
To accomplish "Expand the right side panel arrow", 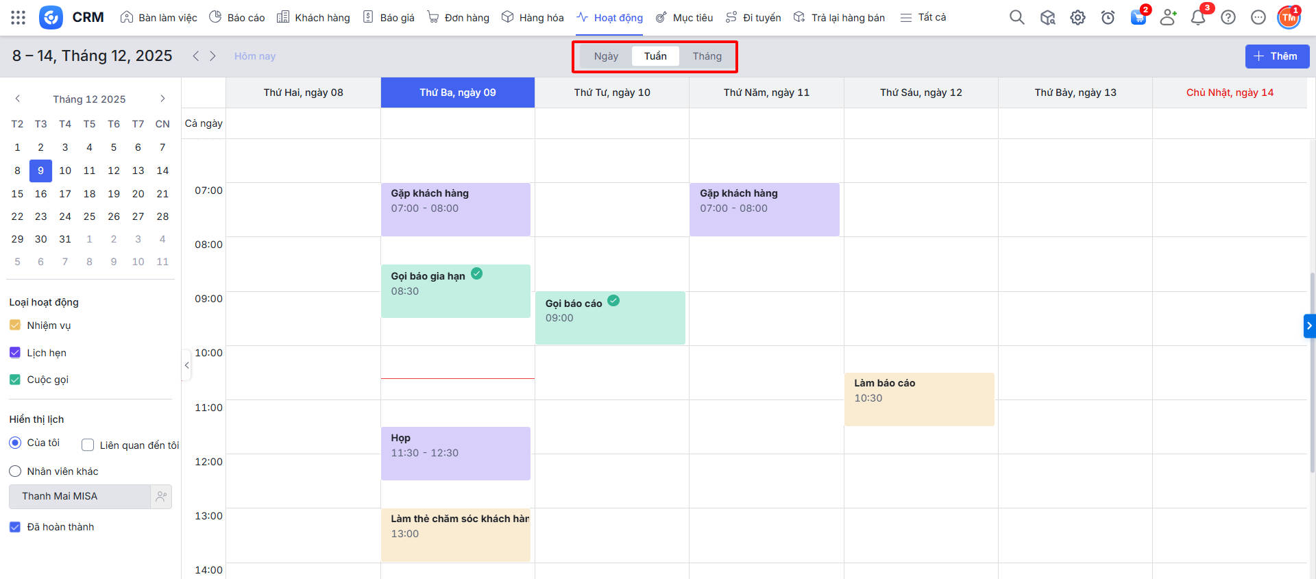I will (x=1309, y=325).
